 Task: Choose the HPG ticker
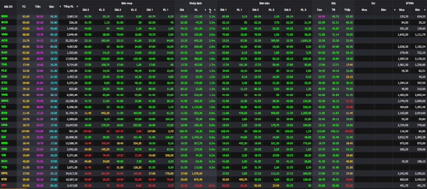click(x=4, y=172)
